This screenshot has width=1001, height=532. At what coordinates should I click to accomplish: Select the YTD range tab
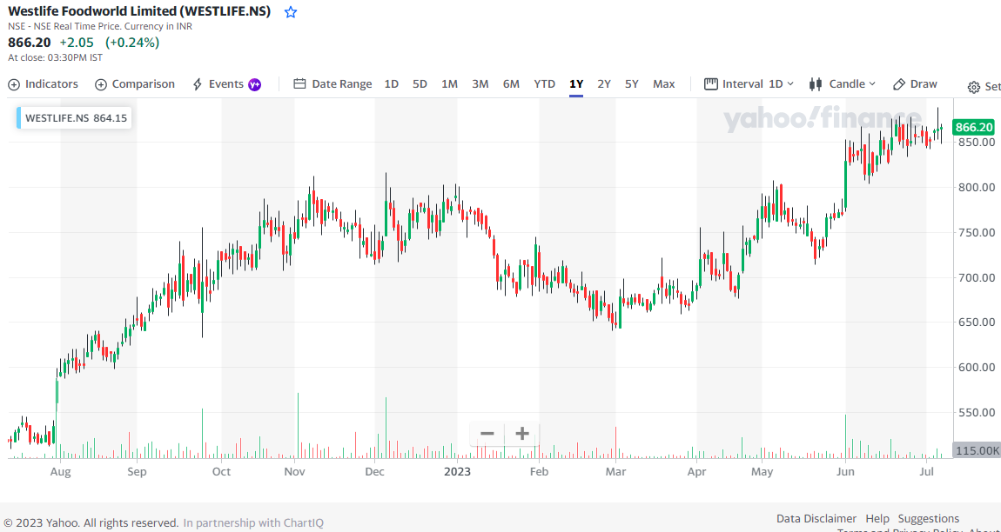pyautogui.click(x=545, y=84)
